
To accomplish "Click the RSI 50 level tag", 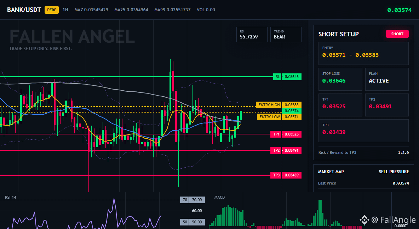I will pyautogui.click(x=193, y=222).
